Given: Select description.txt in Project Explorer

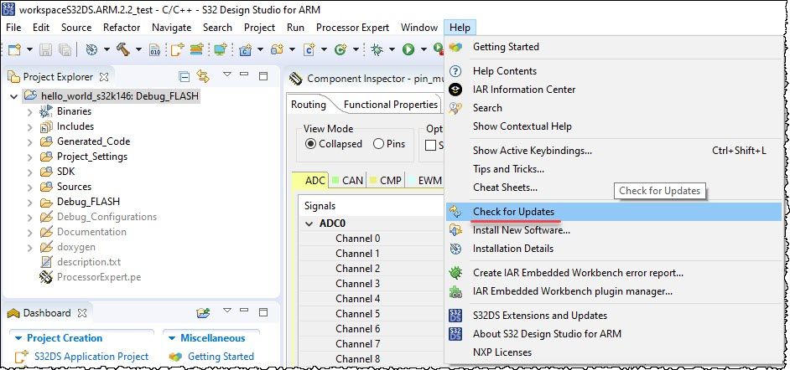Looking at the screenshot, I should [x=89, y=262].
